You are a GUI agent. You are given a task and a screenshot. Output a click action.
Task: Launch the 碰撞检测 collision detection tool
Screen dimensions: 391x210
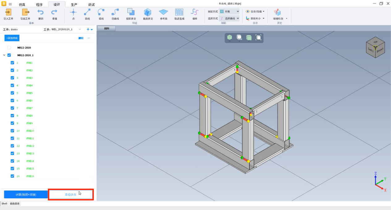click(x=278, y=12)
